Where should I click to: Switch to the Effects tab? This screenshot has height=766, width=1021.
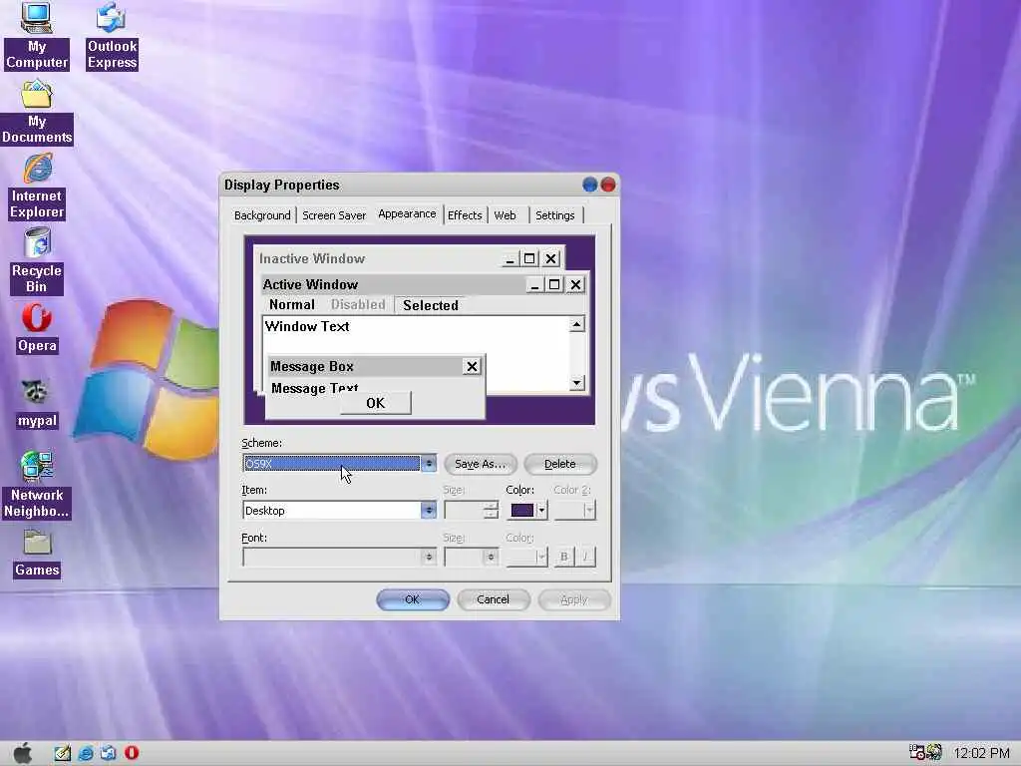465,215
